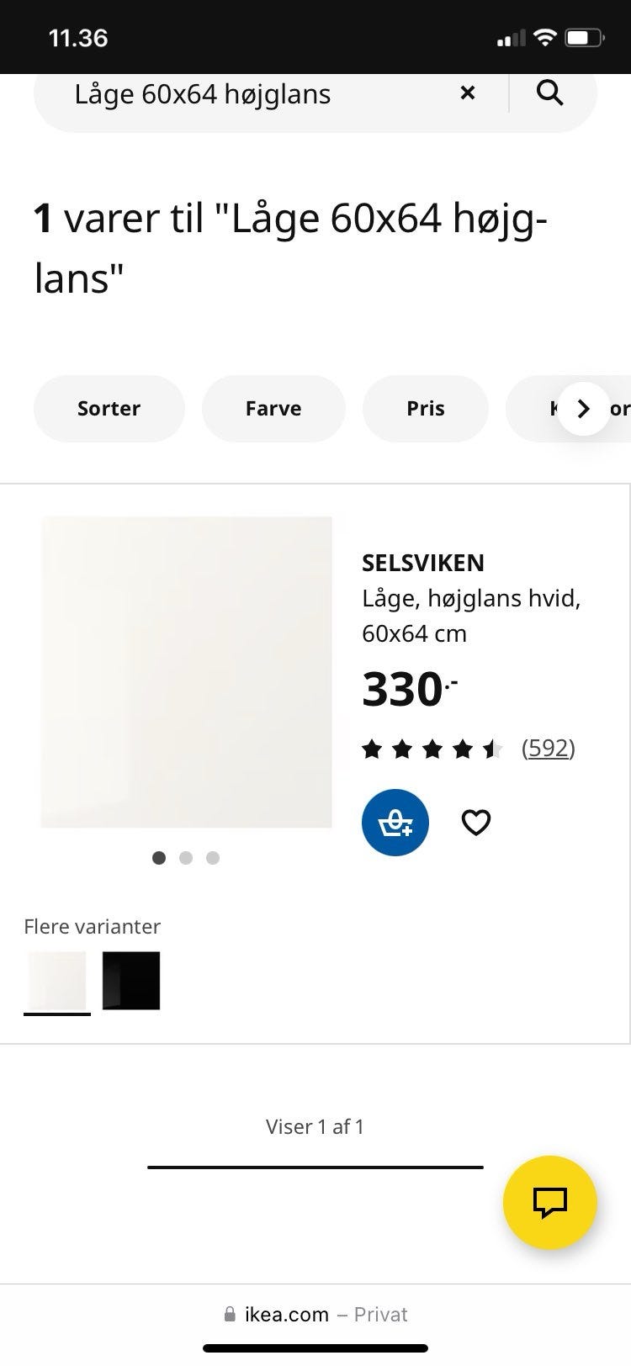The height and width of the screenshot is (1366, 631).
Task: Open the Pris price filter
Action: coord(425,409)
